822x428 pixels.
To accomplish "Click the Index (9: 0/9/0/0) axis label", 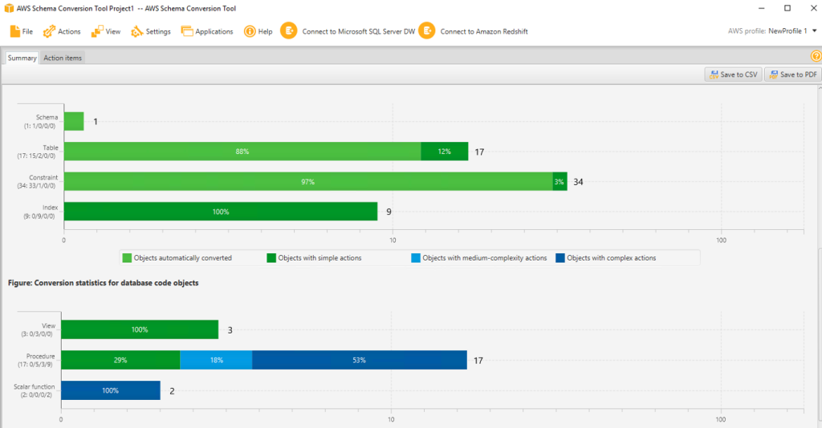I will point(40,212).
